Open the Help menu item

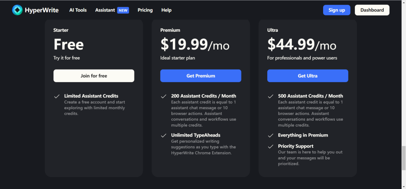click(x=166, y=10)
